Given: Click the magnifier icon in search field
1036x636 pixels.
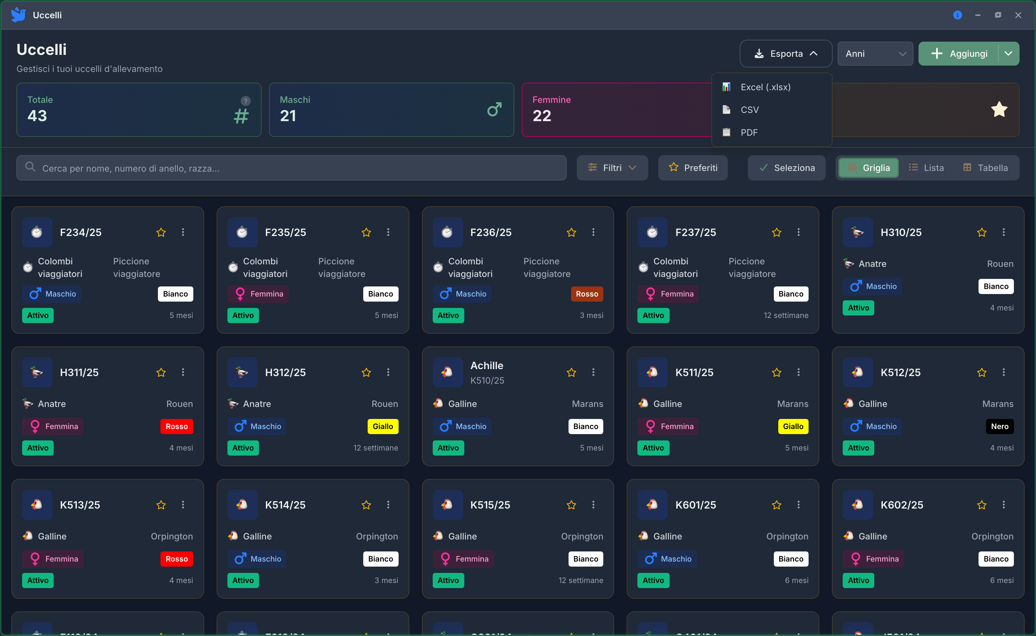Looking at the screenshot, I should [x=30, y=167].
